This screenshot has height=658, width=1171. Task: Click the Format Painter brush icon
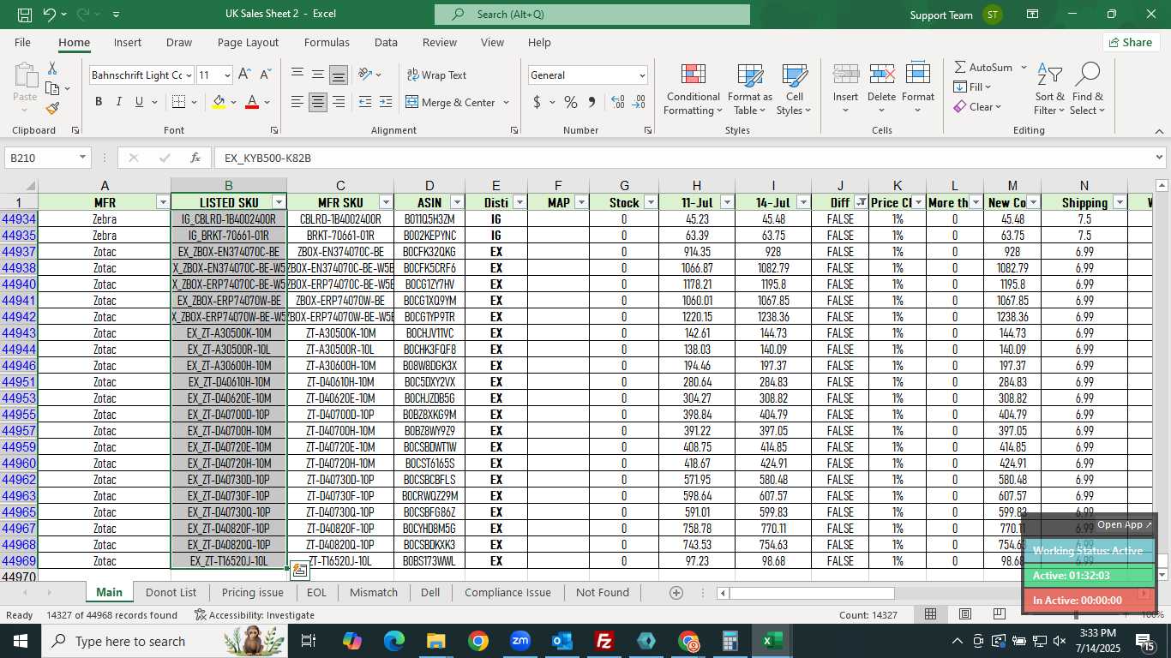click(x=52, y=108)
